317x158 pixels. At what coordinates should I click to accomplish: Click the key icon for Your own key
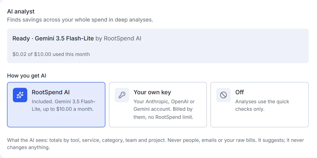pyautogui.click(x=122, y=95)
